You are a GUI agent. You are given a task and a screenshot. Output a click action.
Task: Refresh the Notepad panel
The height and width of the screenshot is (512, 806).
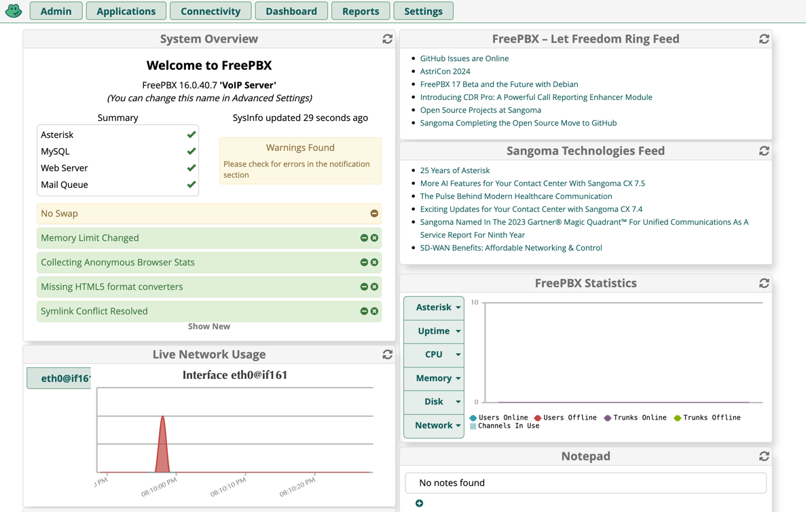tap(765, 456)
